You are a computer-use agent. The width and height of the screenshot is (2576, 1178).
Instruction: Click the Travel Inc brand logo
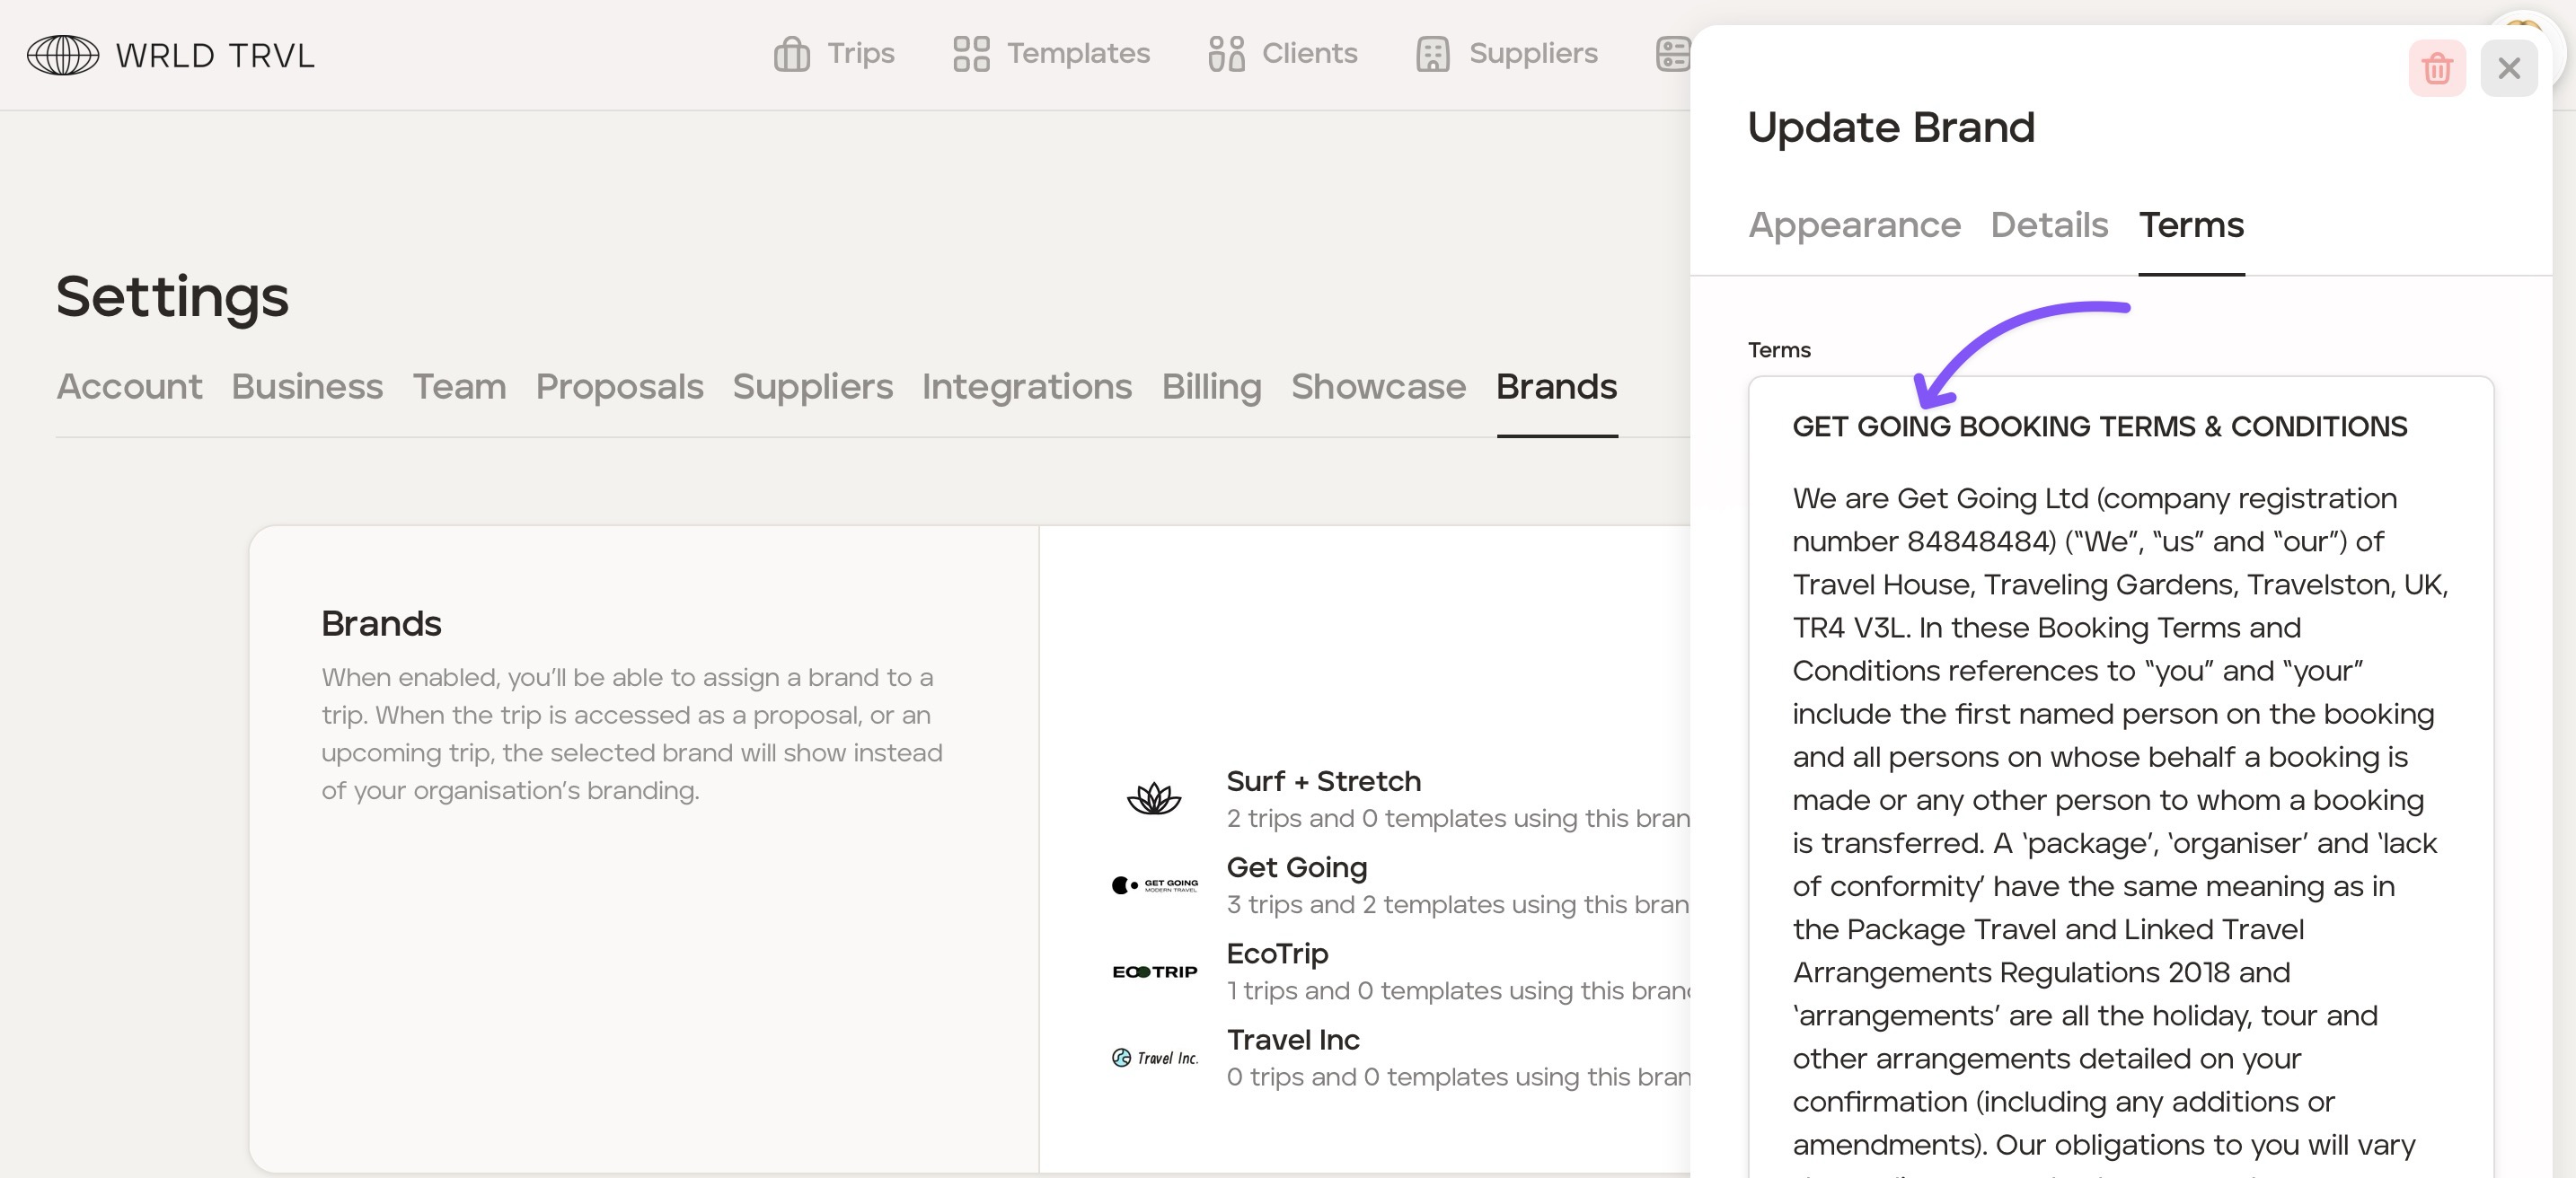click(x=1154, y=1058)
